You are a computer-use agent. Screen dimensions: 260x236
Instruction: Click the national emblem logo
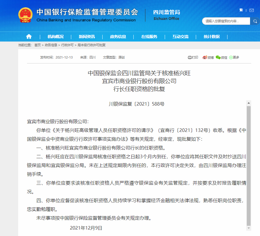tap(26, 15)
